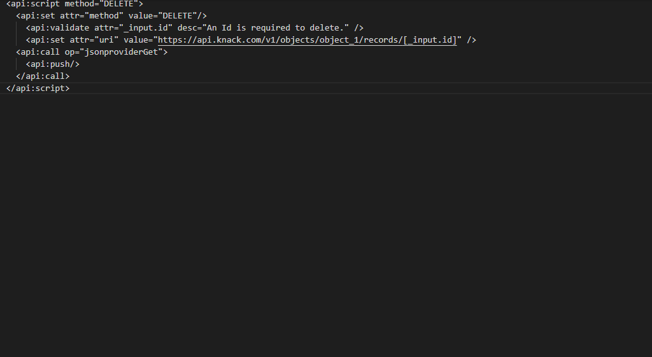Screen dimensions: 652x357
Task: Click the closing </api:script> tag
Action: [38, 88]
